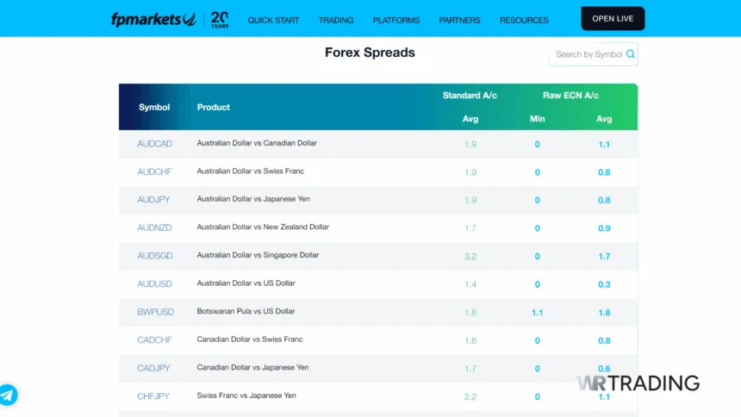Click AUDNZD raw average 0.9
Screen dimensions: 741x417
(604, 227)
